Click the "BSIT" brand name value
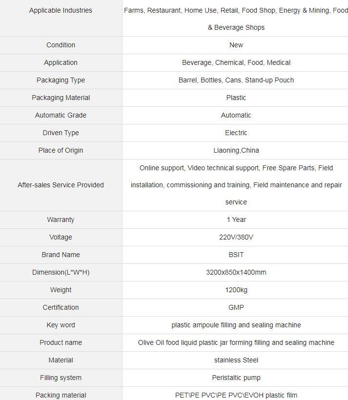348x400 pixels. tap(236, 255)
